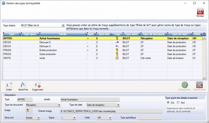
Task: Sort by the Libellé column header
Action: click(63, 34)
